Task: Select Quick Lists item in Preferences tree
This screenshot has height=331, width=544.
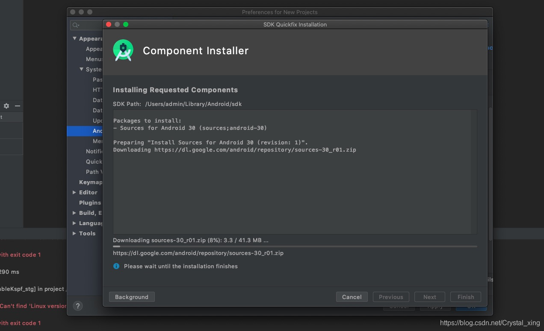Action: pos(94,161)
